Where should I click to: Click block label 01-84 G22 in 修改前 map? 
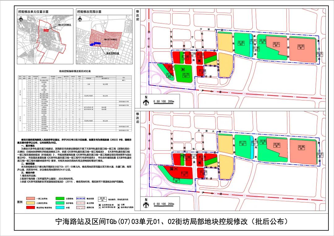coord(256,49)
